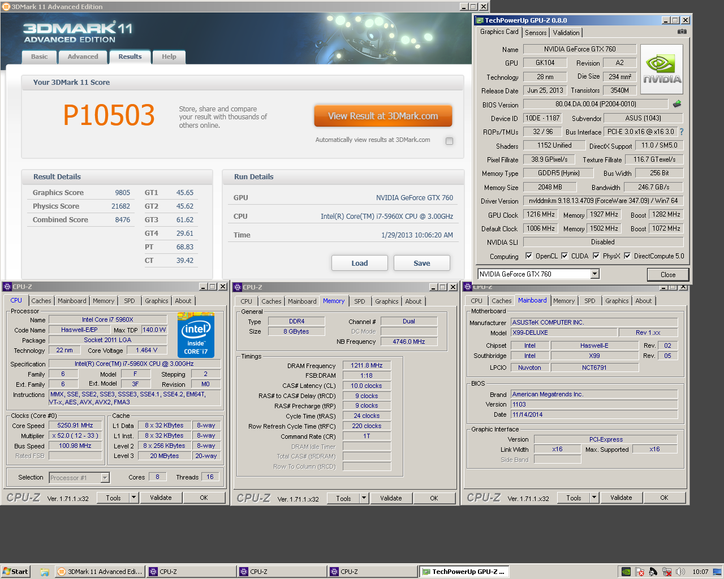Click Save button in 3DMark
The image size is (724, 579).
[x=422, y=263]
